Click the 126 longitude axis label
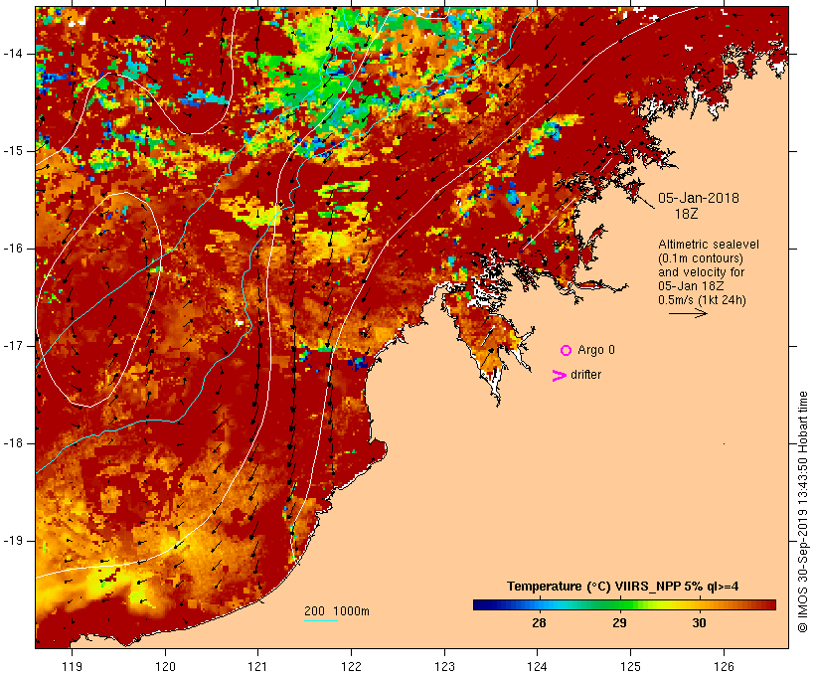This screenshot has height=676, width=815. tap(724, 666)
